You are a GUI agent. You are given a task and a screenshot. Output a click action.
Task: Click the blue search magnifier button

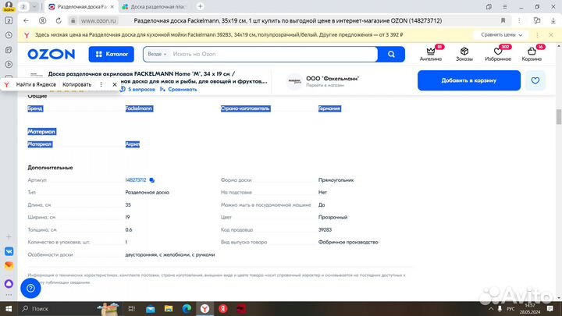pos(391,54)
